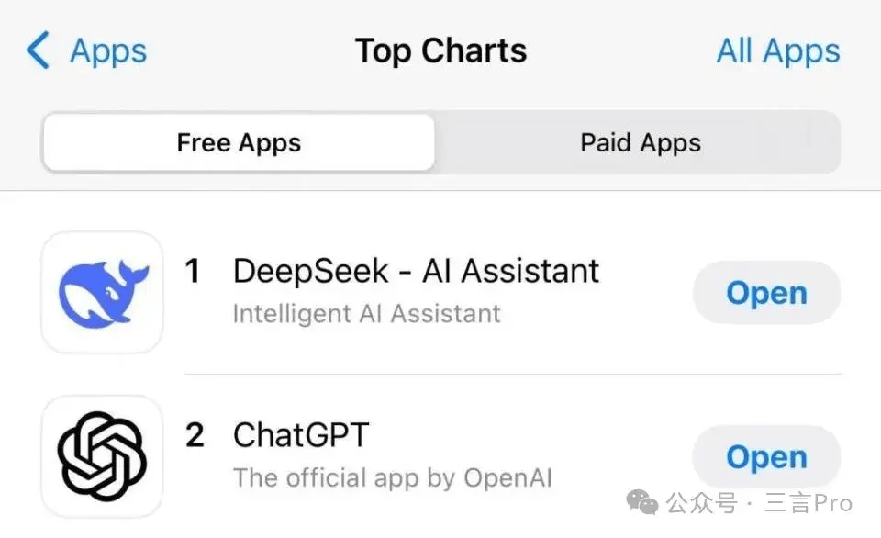This screenshot has width=881, height=538.
Task: Select Free Apps in the segmented control
Action: click(x=238, y=142)
